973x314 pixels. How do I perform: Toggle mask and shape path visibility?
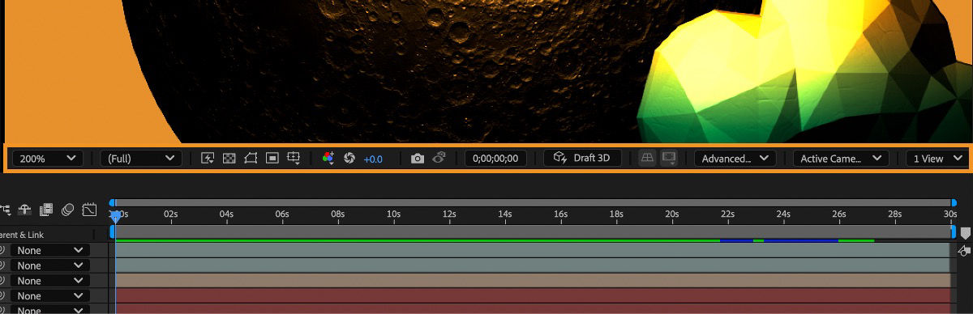click(251, 159)
